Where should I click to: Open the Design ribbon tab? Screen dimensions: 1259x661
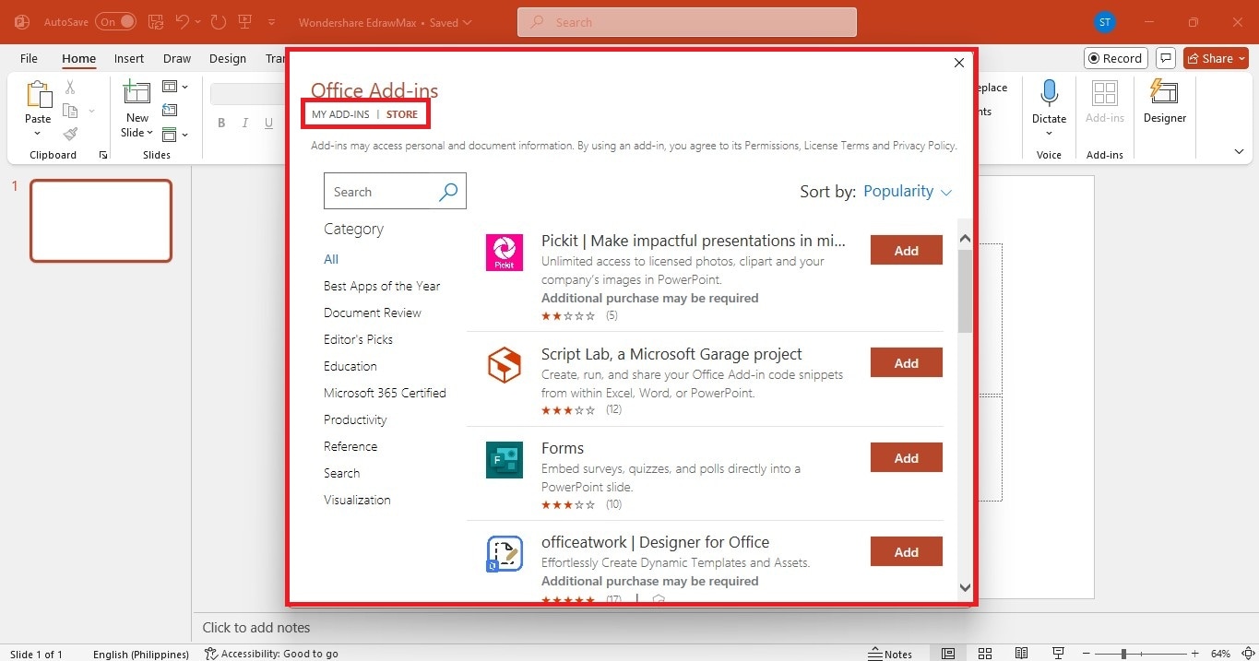tap(228, 58)
